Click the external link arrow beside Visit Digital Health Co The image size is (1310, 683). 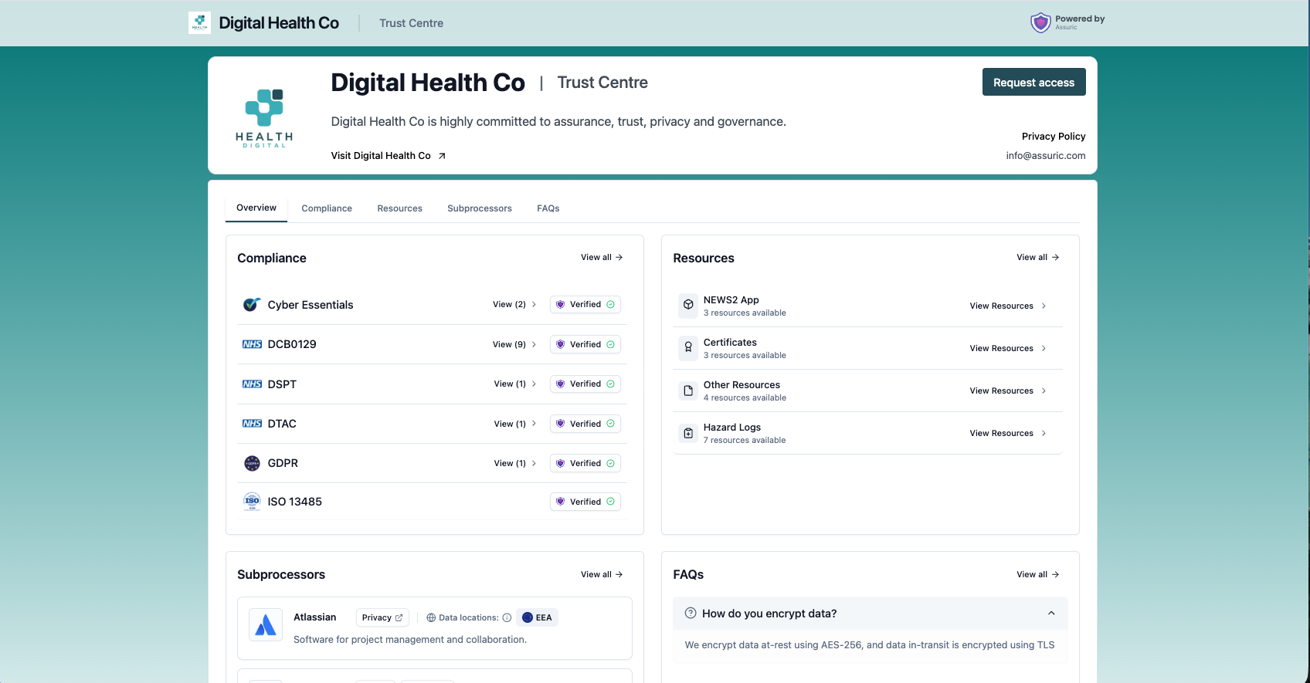point(442,156)
